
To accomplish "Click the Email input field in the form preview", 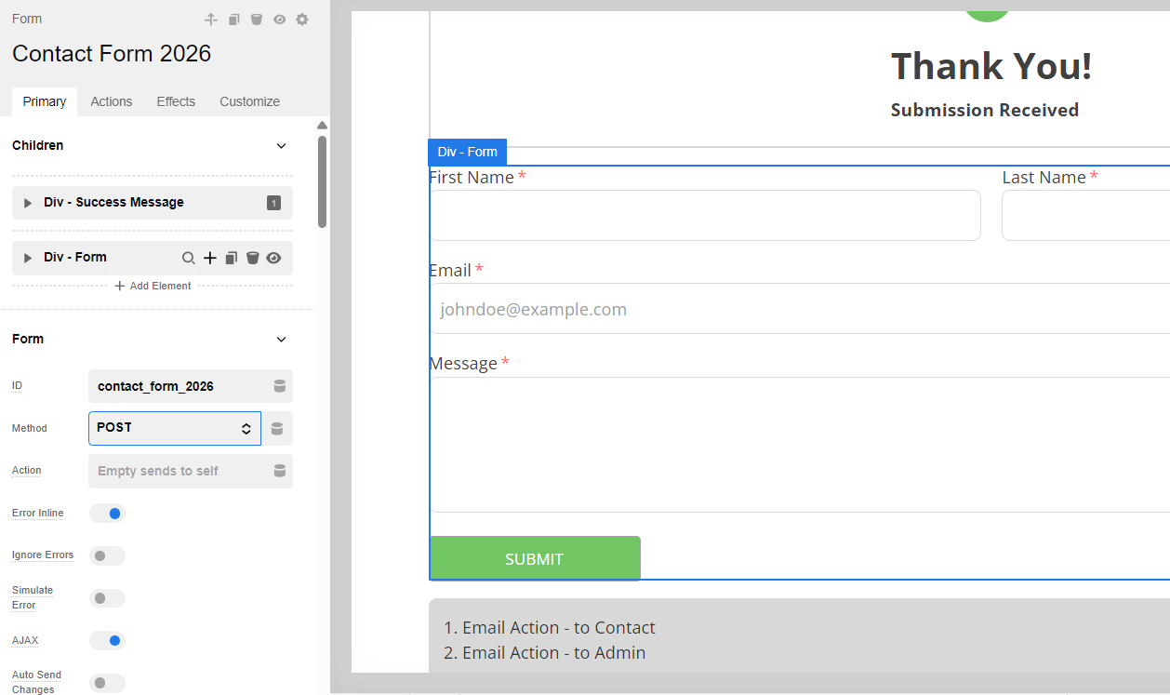I will pyautogui.click(x=800, y=309).
